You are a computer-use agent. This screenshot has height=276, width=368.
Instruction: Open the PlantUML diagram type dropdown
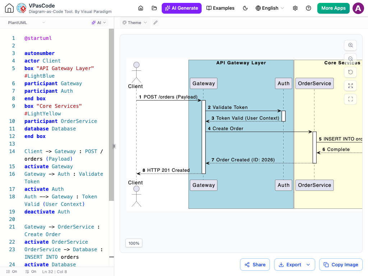click(x=26, y=23)
